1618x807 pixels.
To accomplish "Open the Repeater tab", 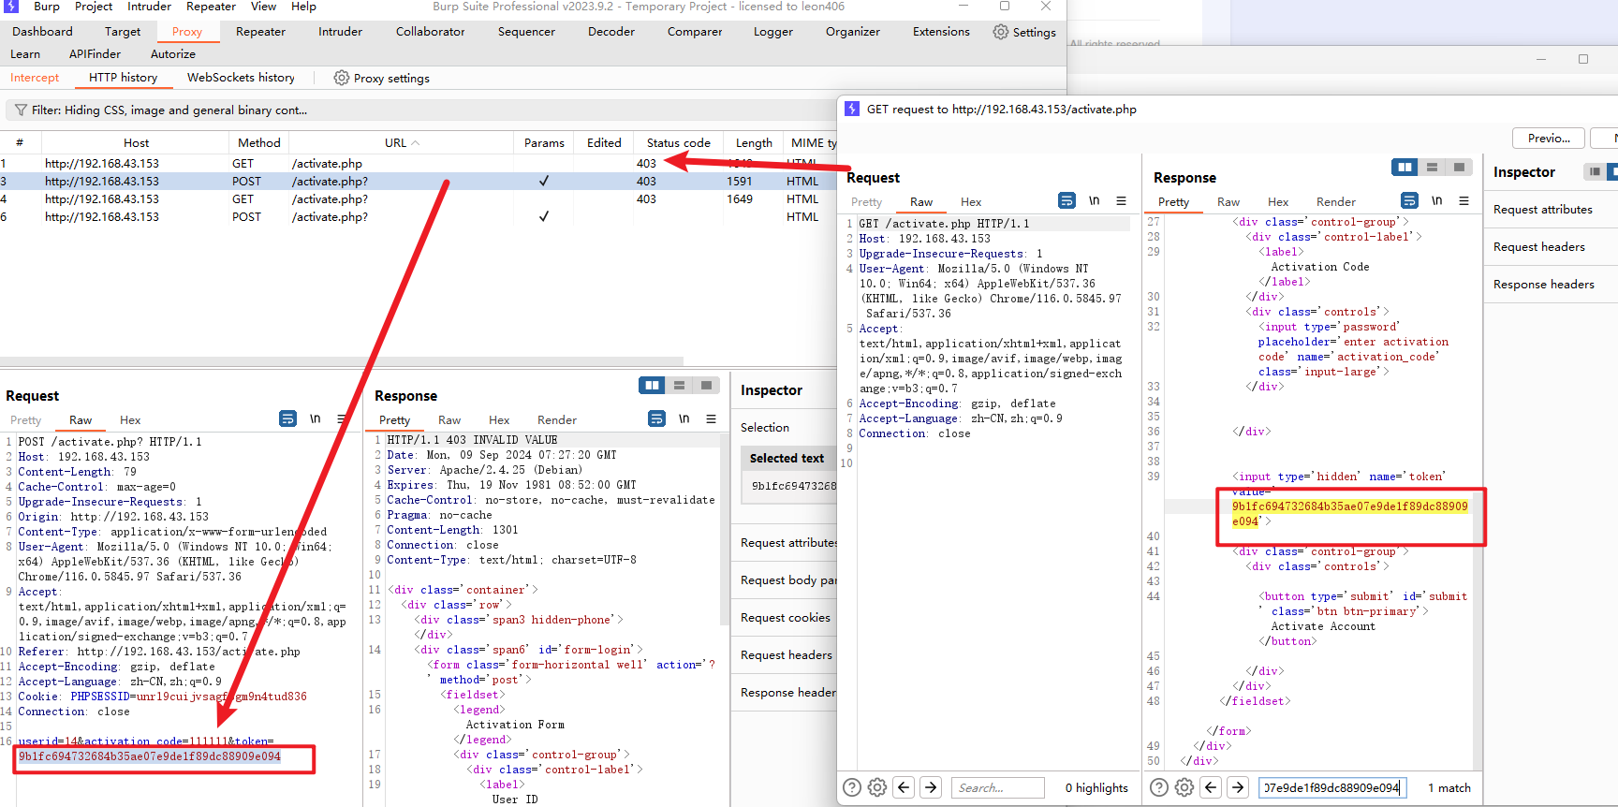I will click(x=260, y=32).
